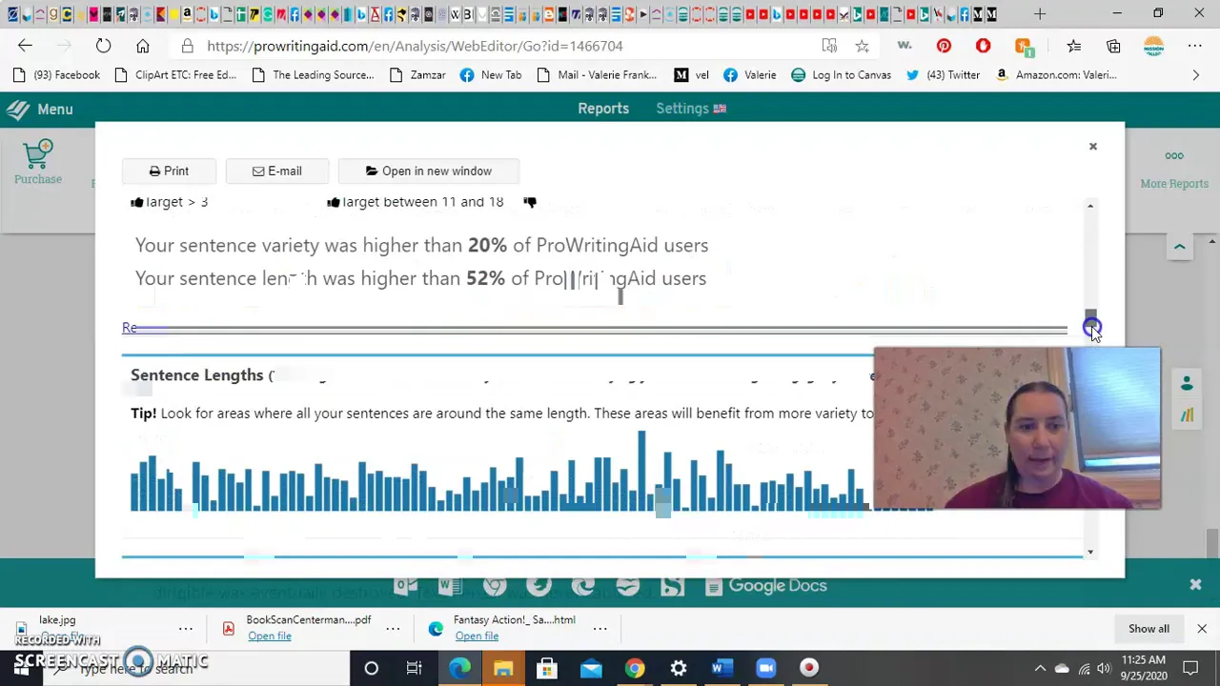The height and width of the screenshot is (686, 1220).
Task: Click the green user icon in right sidebar
Action: (1187, 383)
